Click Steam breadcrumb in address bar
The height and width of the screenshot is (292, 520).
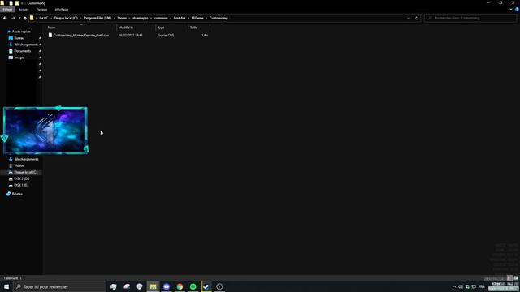[x=122, y=18]
